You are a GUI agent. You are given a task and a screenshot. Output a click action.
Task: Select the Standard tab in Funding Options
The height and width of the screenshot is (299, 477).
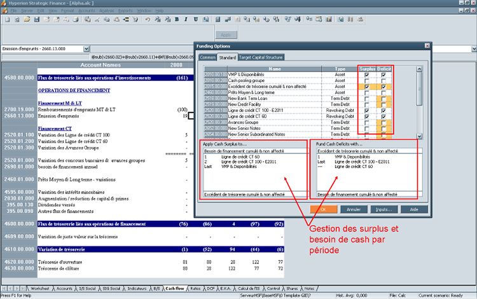click(x=227, y=57)
